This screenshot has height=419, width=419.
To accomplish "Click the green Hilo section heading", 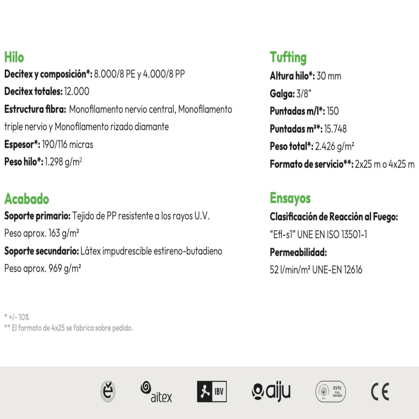I will click(14, 57).
